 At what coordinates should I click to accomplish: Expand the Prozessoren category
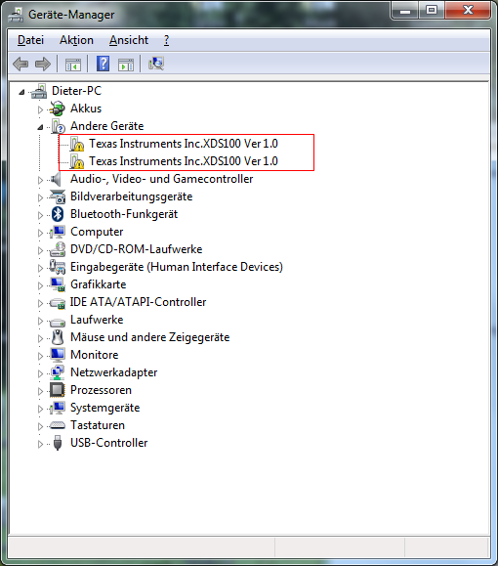tap(40, 391)
